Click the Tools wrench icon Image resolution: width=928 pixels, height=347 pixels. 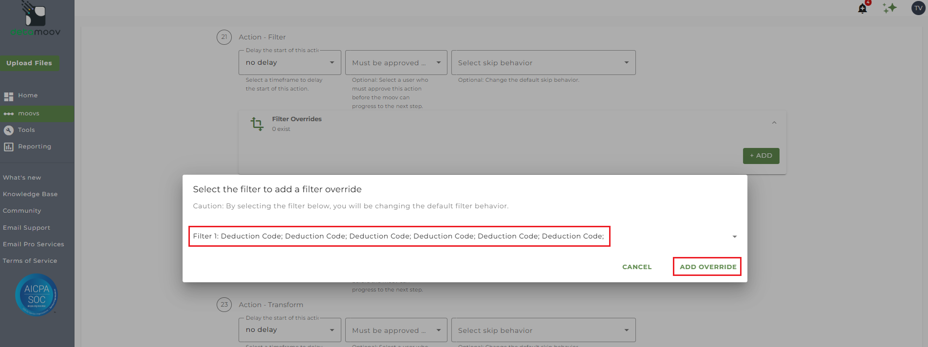pos(9,130)
